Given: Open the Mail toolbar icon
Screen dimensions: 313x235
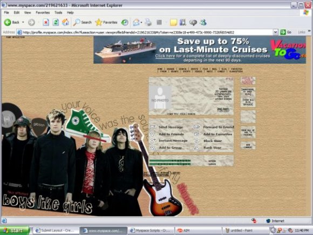Looking at the screenshot, I should (137, 22).
